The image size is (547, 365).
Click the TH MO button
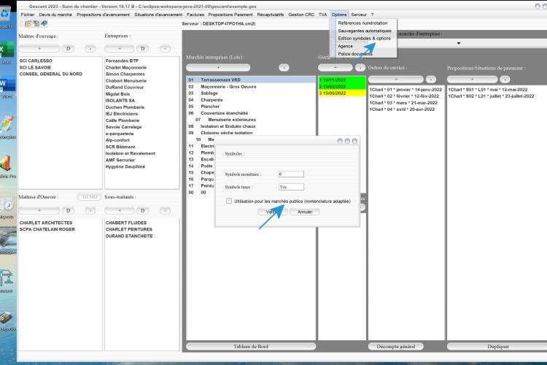click(x=89, y=197)
